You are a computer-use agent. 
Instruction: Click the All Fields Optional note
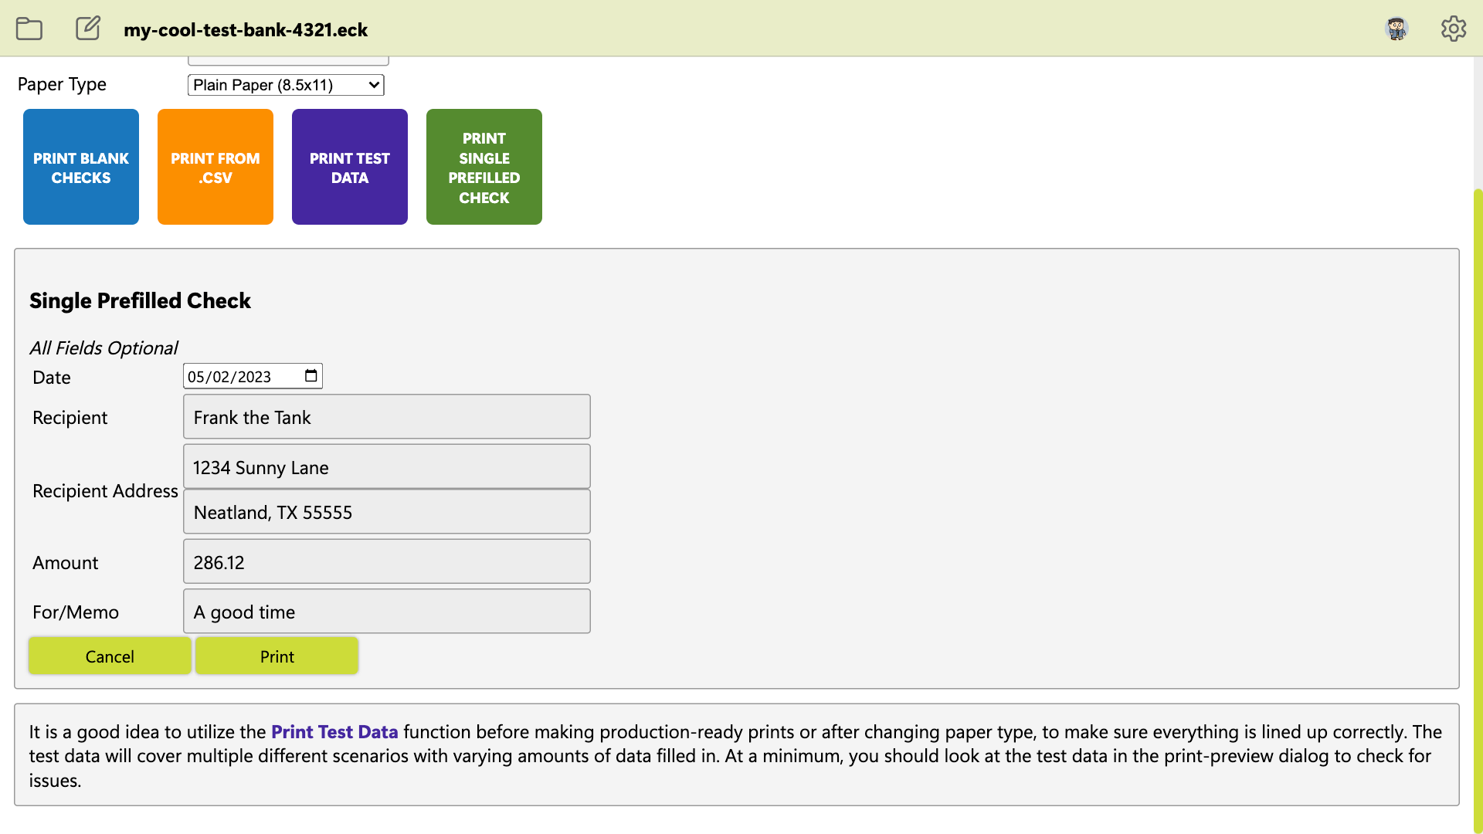tap(104, 348)
